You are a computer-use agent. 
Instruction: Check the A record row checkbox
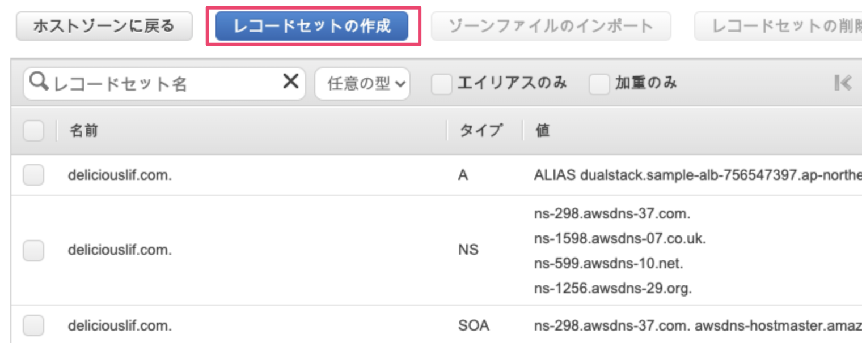pyautogui.click(x=33, y=175)
